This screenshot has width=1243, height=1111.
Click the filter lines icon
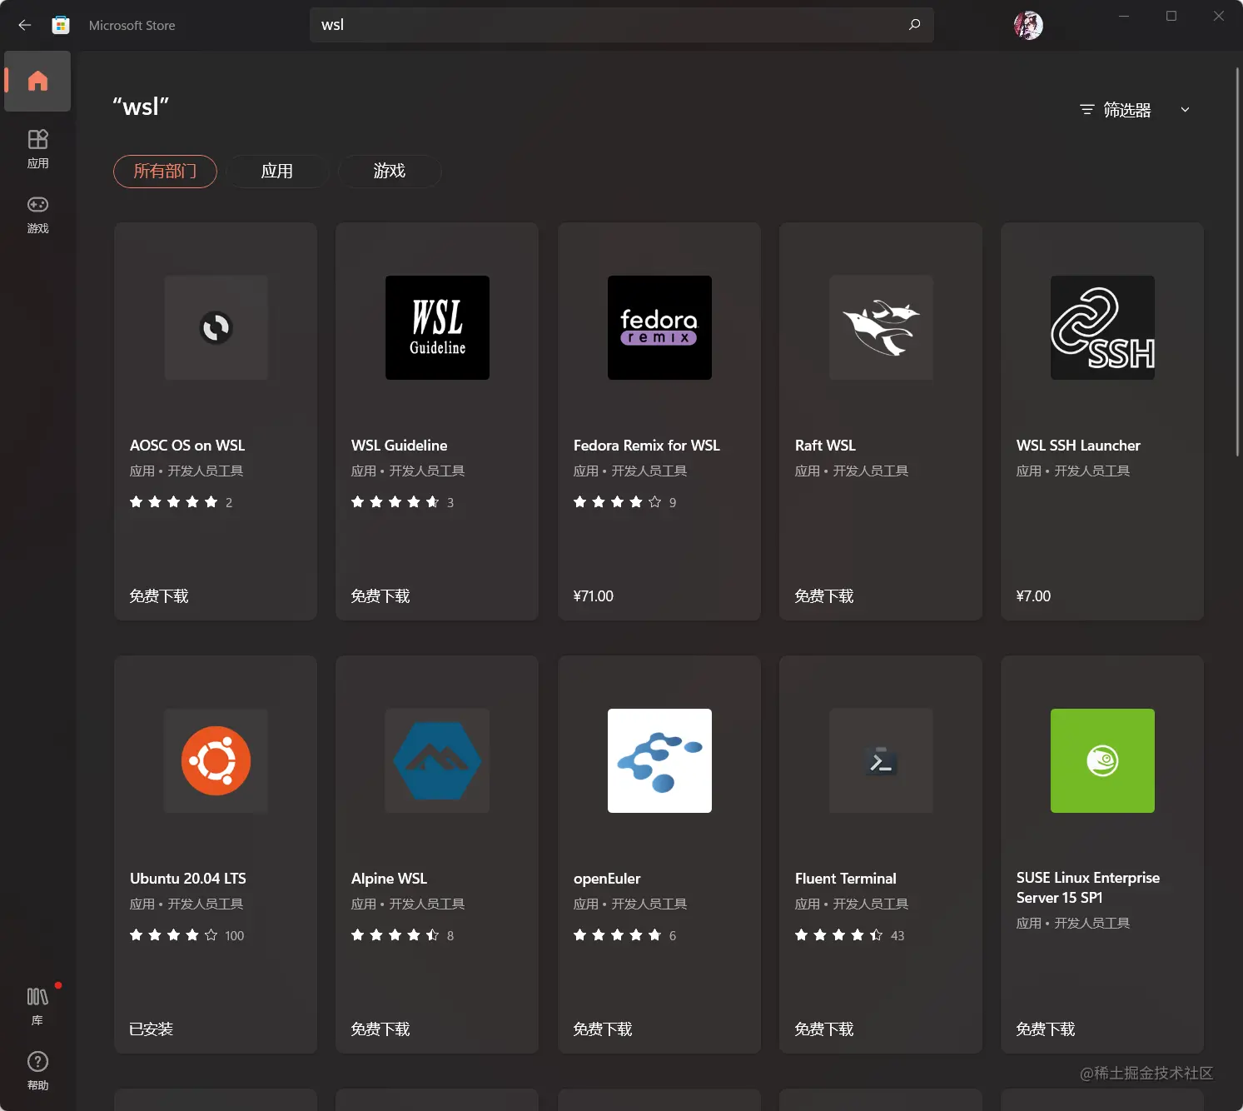click(x=1086, y=110)
